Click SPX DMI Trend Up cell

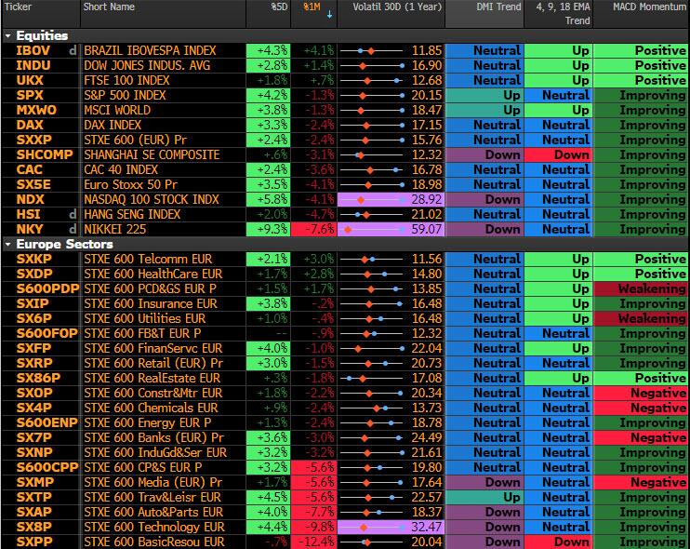click(484, 96)
